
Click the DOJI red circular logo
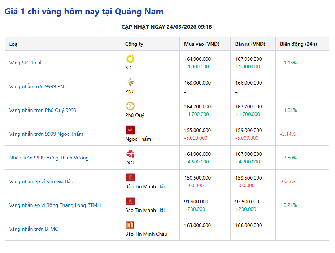(130, 154)
